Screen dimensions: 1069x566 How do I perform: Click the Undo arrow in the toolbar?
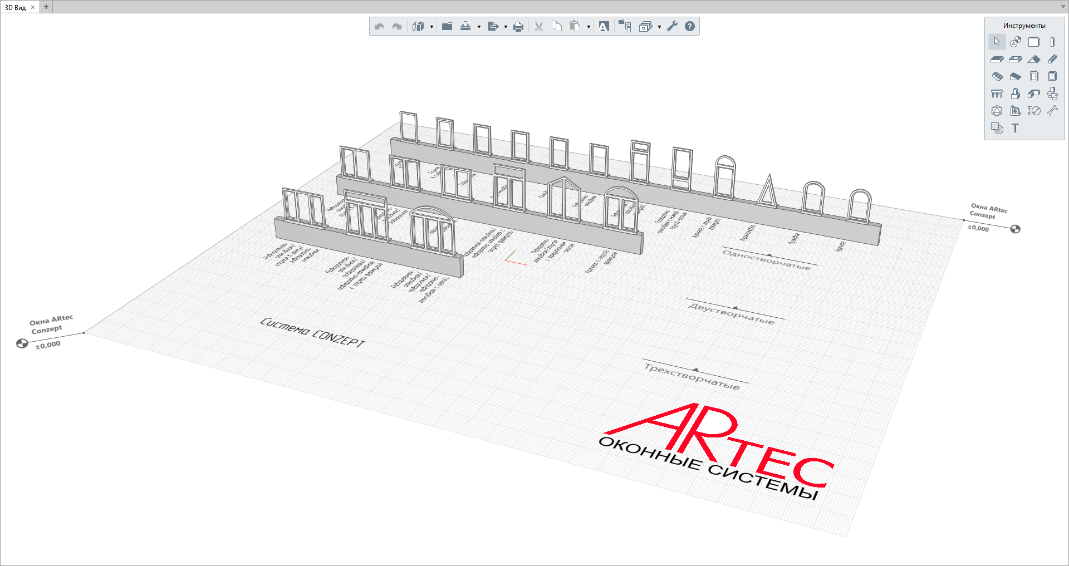coord(379,26)
